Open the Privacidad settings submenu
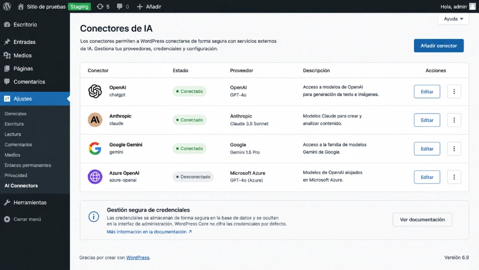479x270 pixels. point(16,175)
